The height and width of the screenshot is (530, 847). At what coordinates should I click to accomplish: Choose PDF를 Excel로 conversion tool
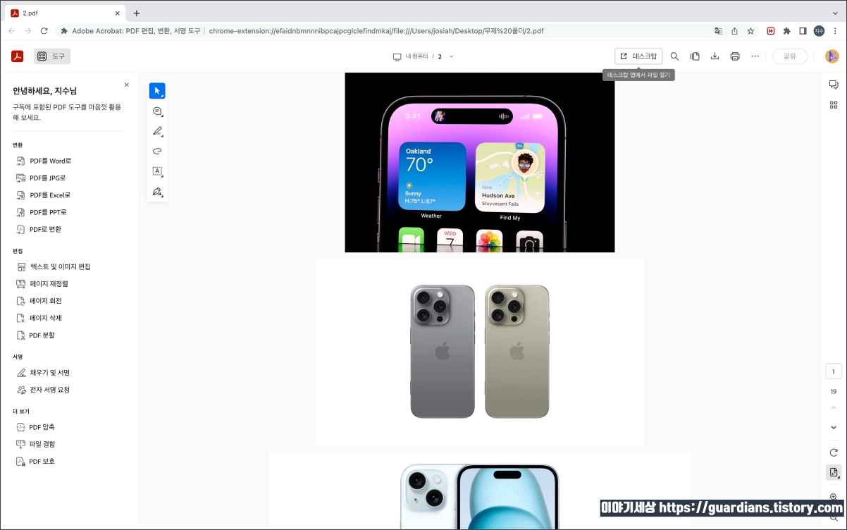coord(43,195)
